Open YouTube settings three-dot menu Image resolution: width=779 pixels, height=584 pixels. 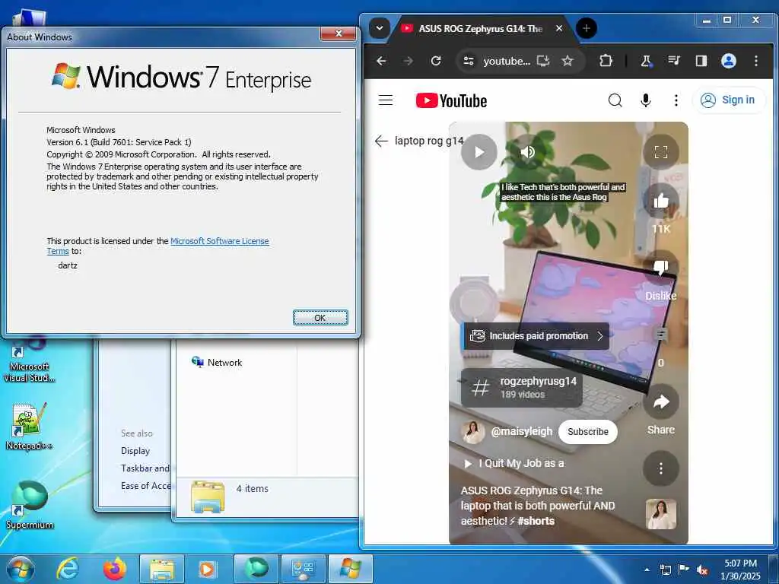pos(676,100)
